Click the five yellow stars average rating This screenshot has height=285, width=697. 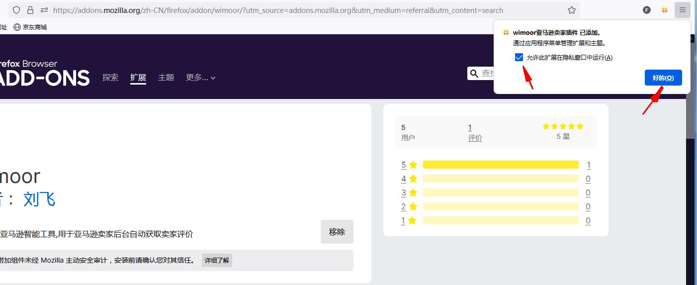[x=563, y=126]
